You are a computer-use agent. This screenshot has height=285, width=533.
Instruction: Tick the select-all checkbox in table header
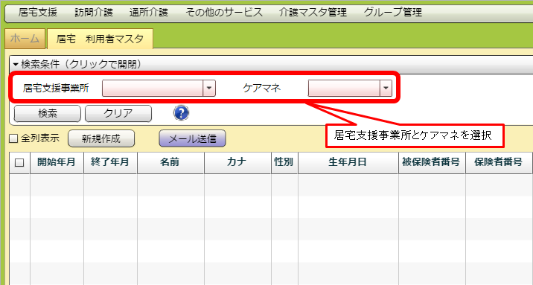(19, 163)
